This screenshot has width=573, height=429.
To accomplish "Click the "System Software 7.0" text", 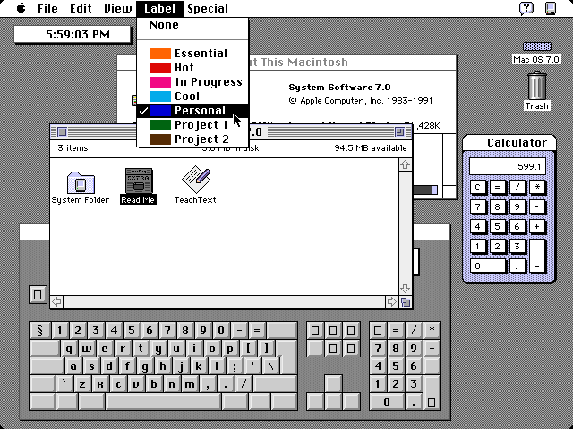I will click(x=339, y=88).
